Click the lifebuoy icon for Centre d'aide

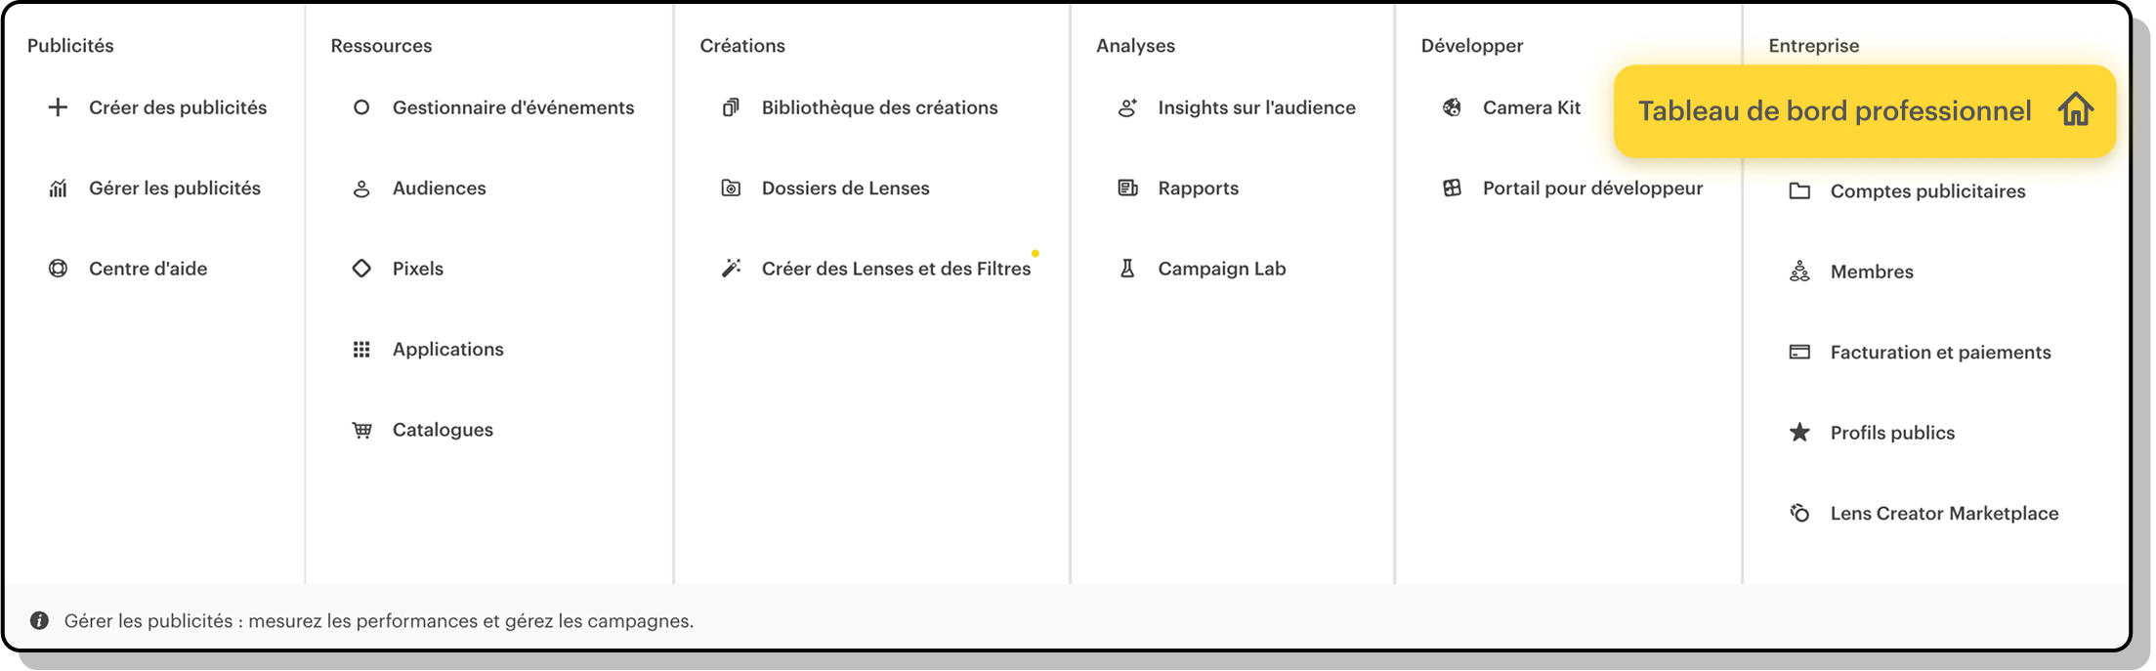click(58, 269)
